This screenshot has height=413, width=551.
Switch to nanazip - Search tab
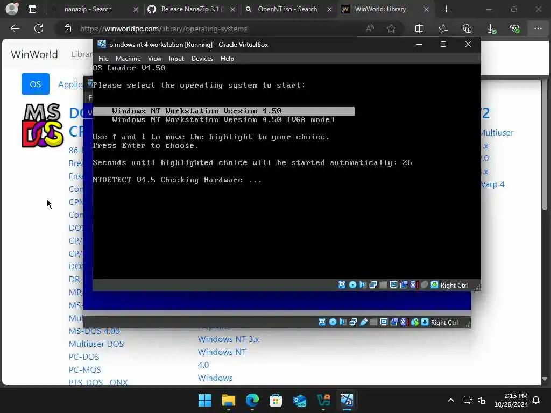pyautogui.click(x=88, y=9)
